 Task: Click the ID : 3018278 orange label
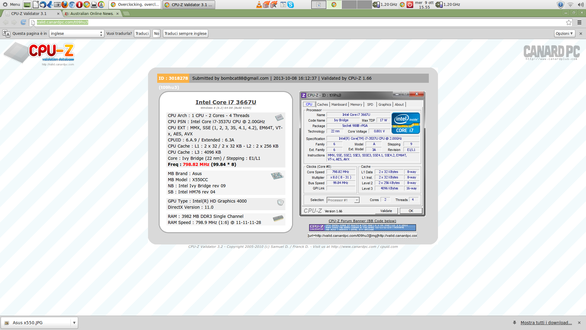click(173, 78)
